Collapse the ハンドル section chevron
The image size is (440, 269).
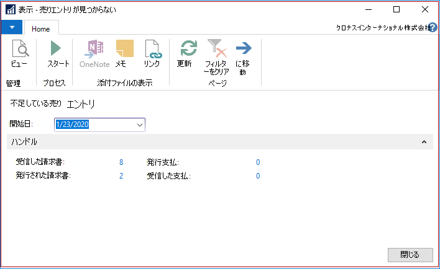[424, 142]
